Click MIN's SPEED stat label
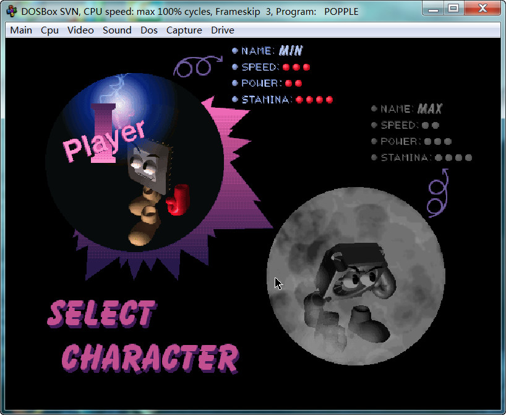The width and height of the screenshot is (506, 415). (x=260, y=67)
